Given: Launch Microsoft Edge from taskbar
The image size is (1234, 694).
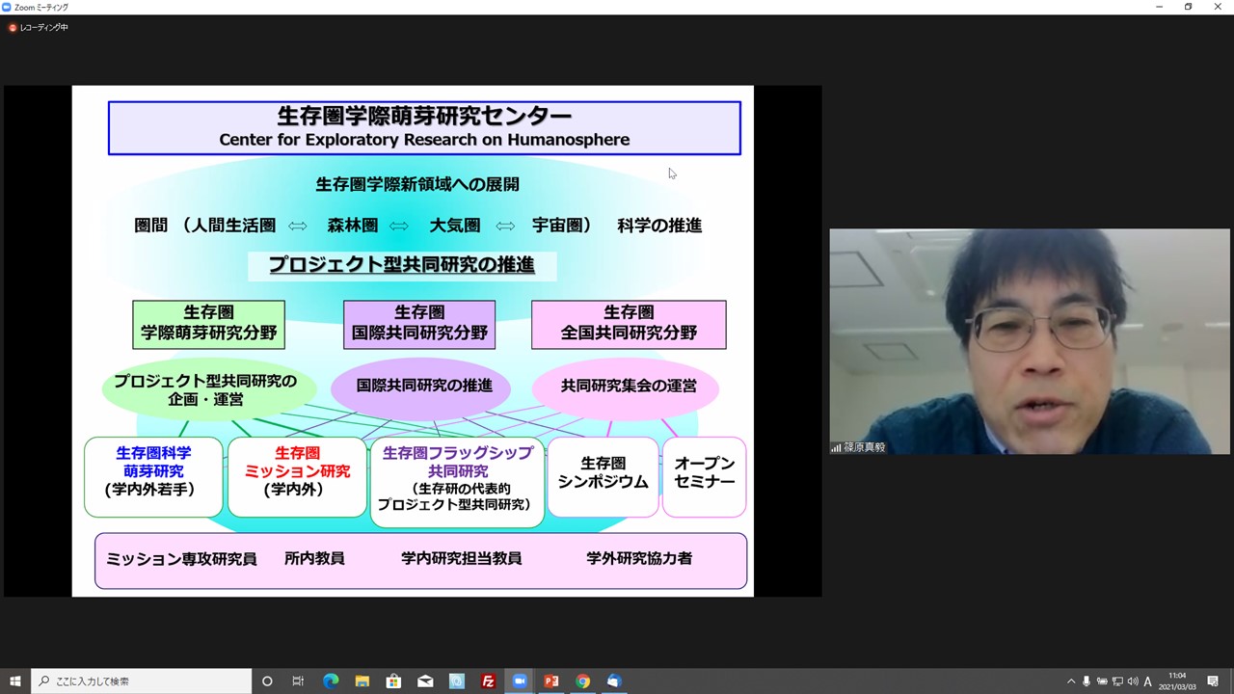Looking at the screenshot, I should (x=331, y=681).
